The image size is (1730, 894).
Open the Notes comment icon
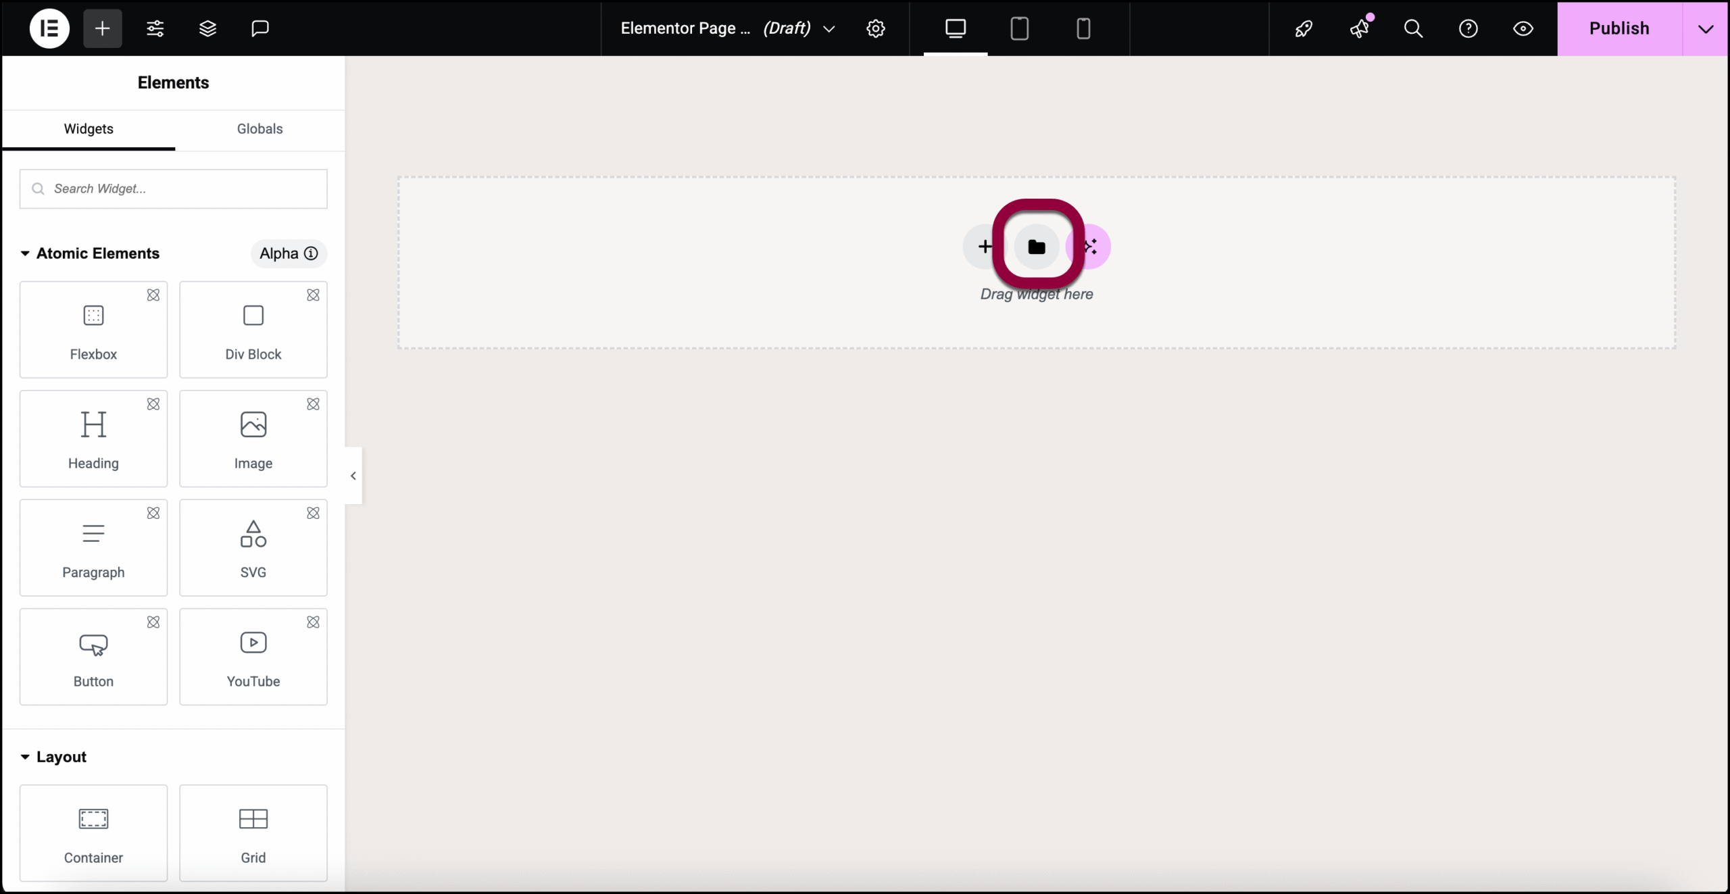(260, 28)
